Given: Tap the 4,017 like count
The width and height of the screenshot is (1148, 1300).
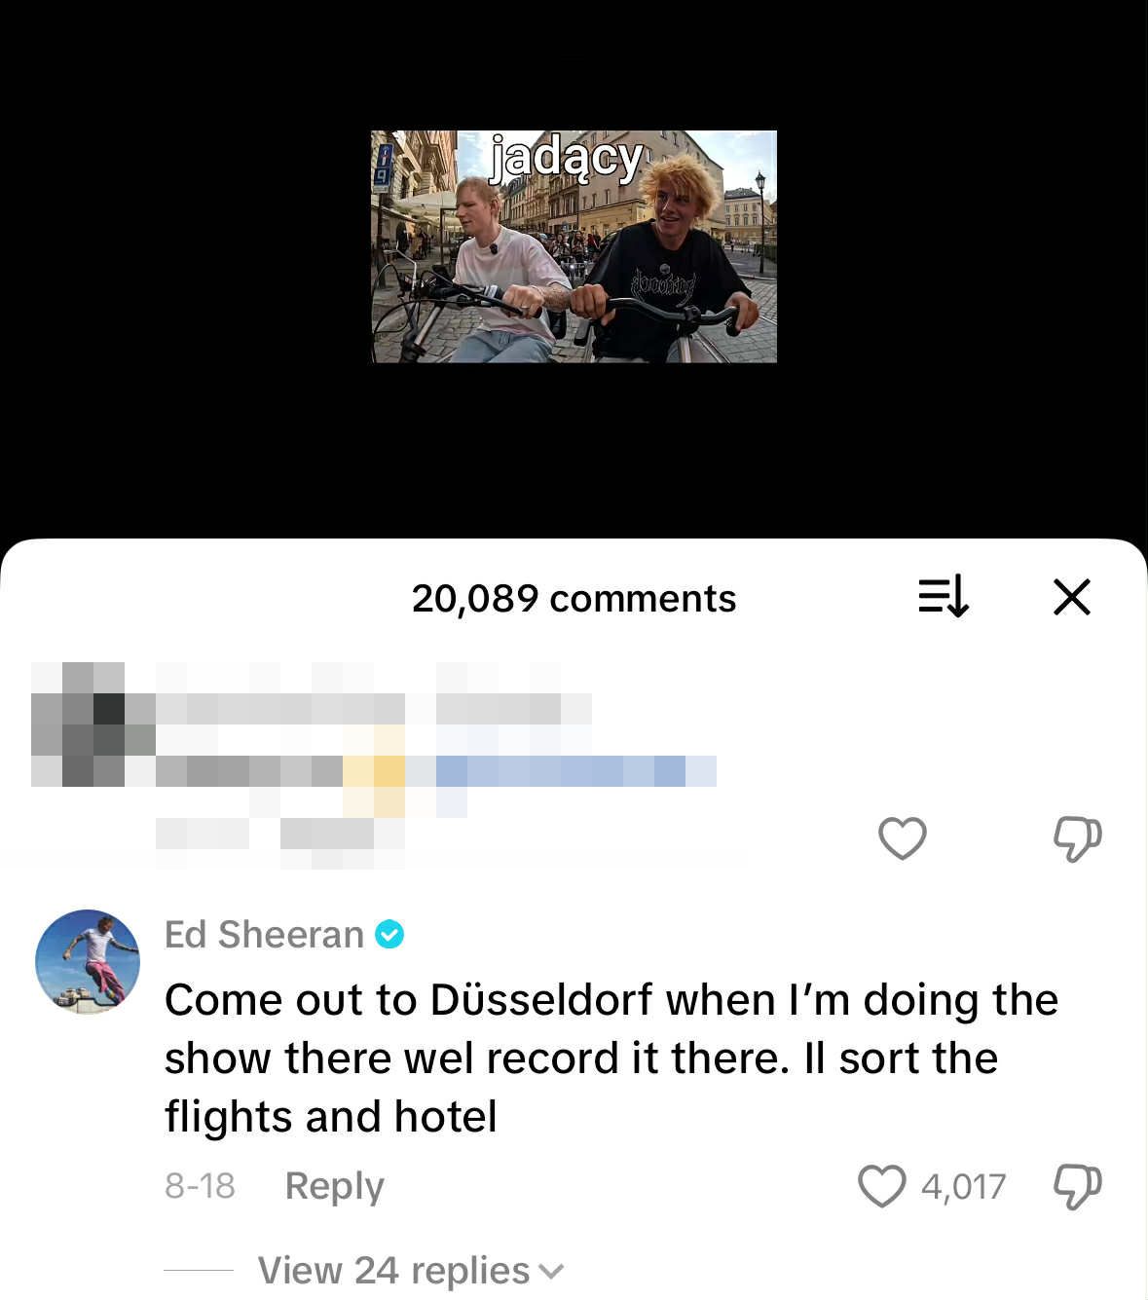Looking at the screenshot, I should tap(963, 1186).
